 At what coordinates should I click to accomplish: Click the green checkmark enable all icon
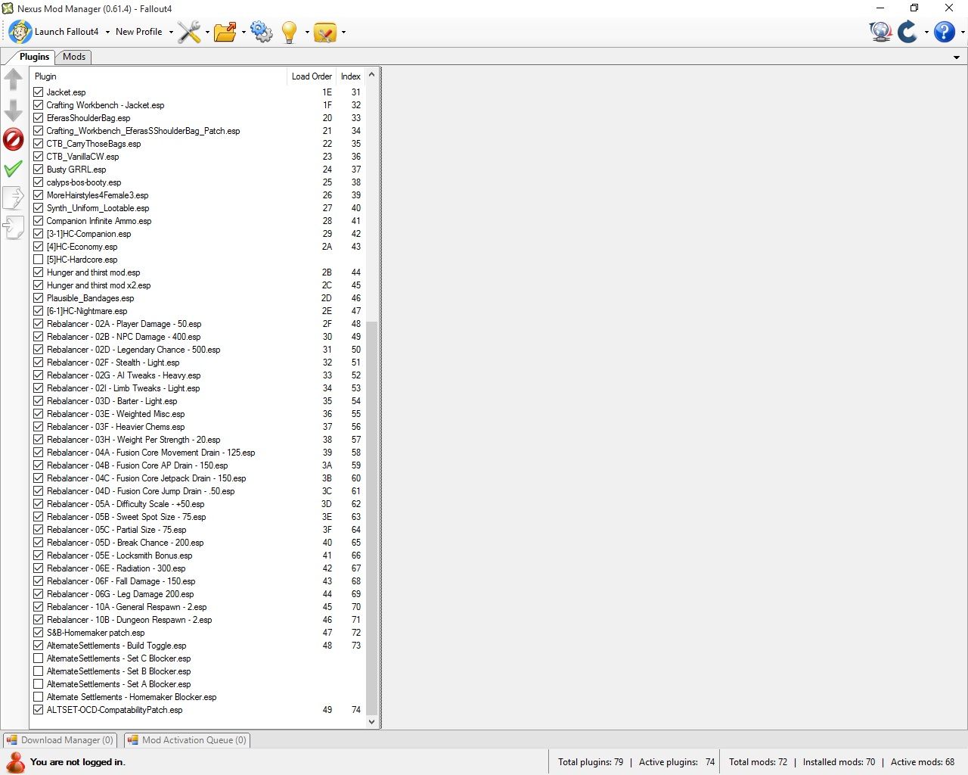click(x=14, y=169)
